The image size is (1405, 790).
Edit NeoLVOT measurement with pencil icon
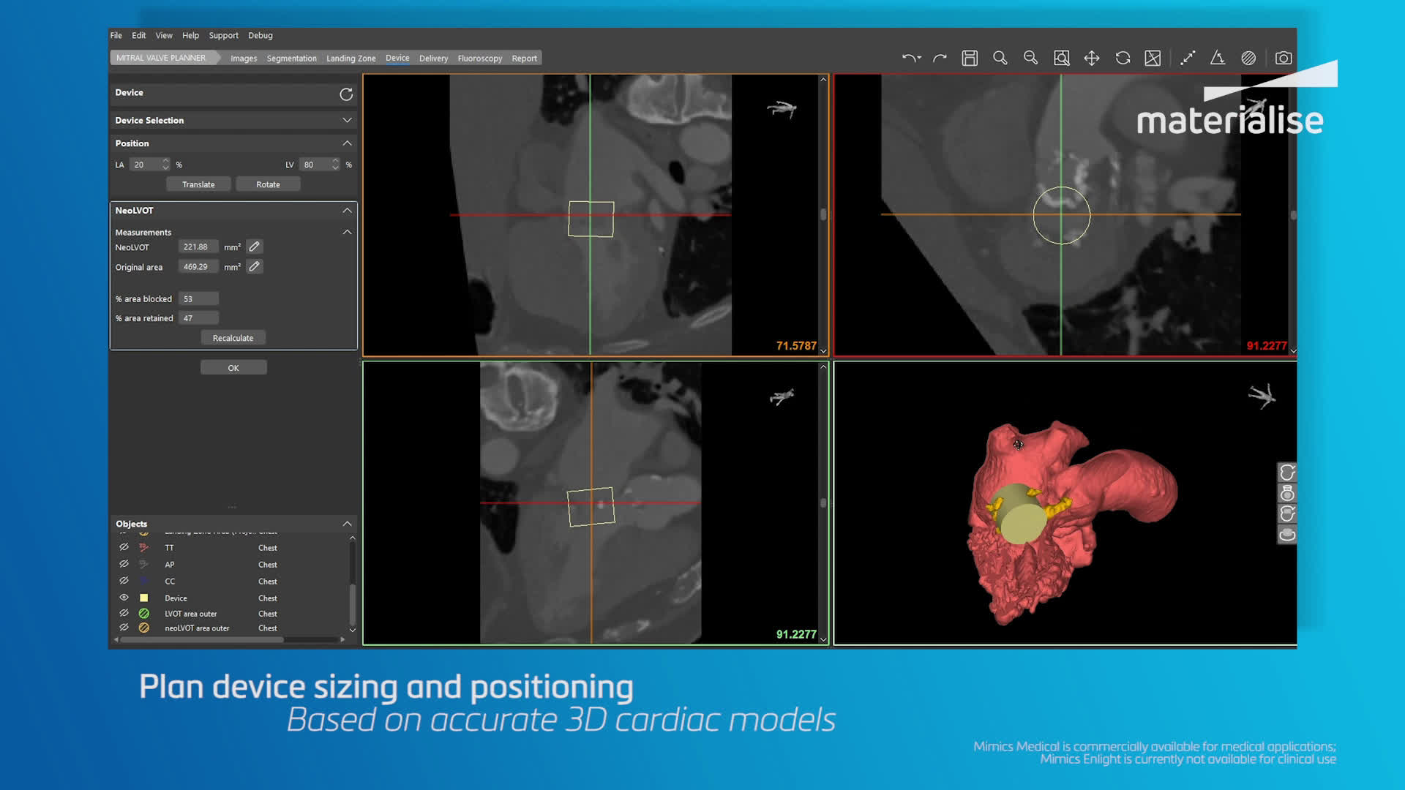tap(254, 247)
